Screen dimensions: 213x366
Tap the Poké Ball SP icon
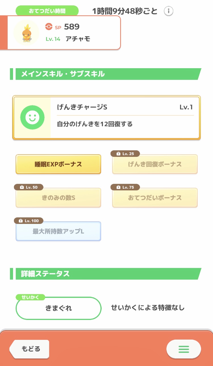click(49, 27)
